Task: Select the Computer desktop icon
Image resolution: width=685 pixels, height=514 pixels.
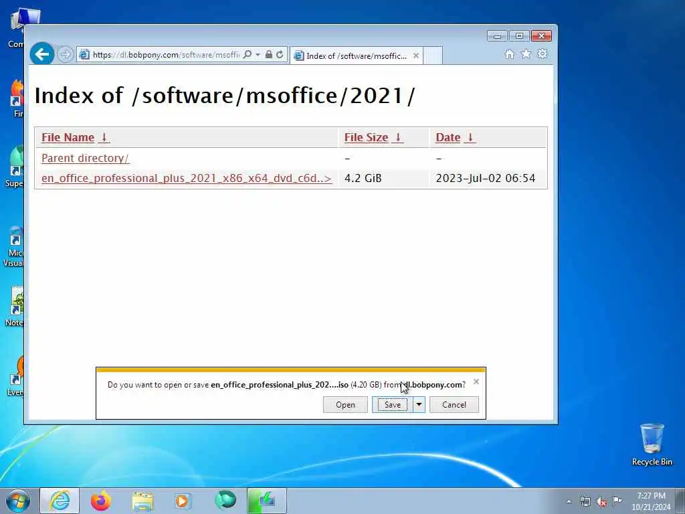Action: click(17, 28)
